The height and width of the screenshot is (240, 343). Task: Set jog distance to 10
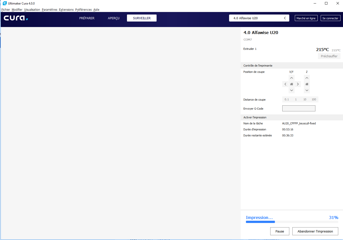(x=305, y=99)
